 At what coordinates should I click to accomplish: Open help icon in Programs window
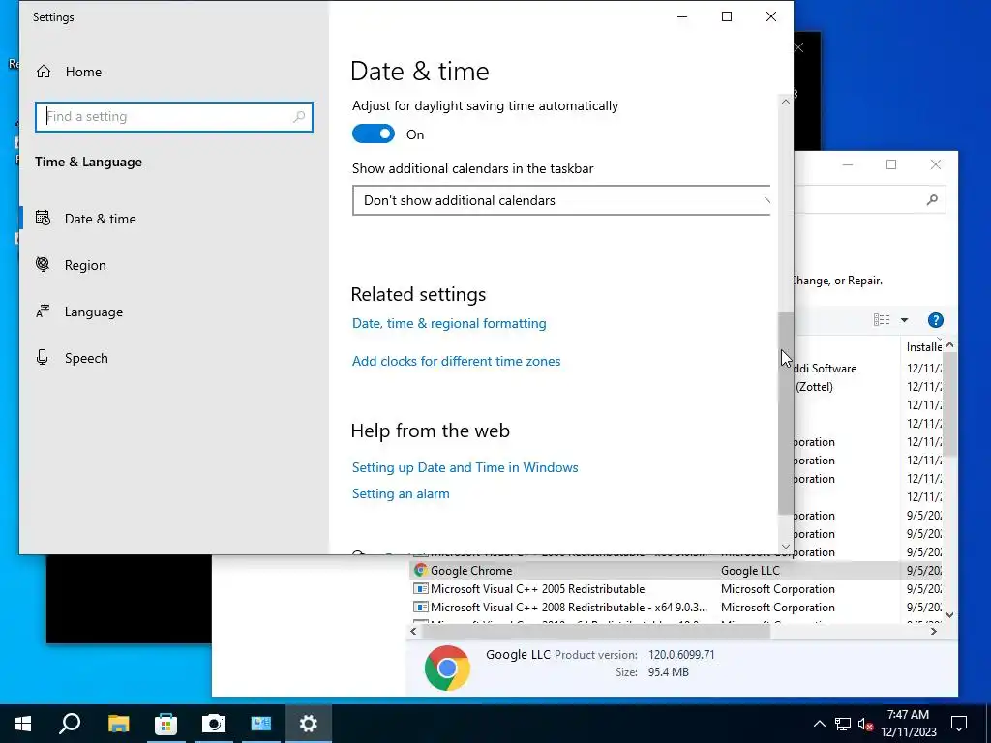tap(936, 320)
